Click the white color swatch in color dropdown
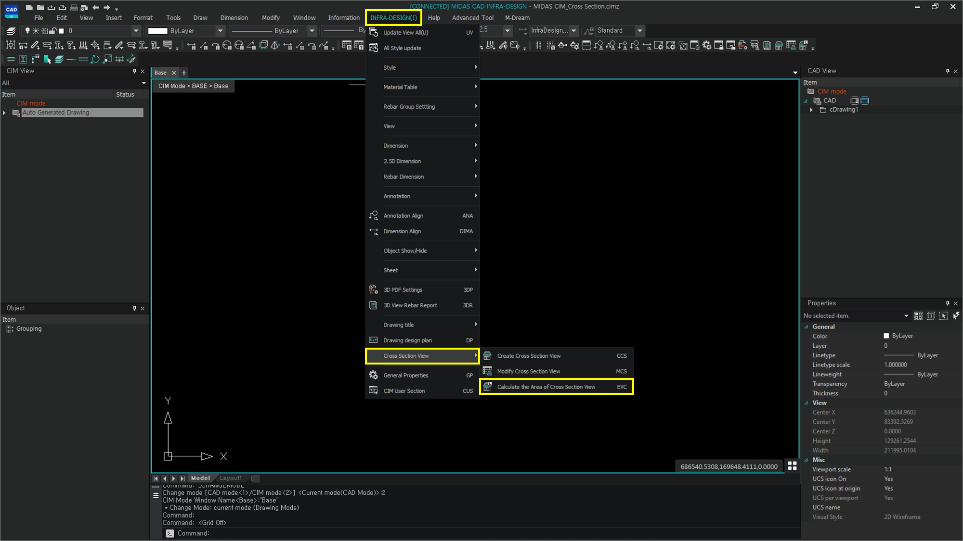This screenshot has width=963, height=541. coord(157,31)
